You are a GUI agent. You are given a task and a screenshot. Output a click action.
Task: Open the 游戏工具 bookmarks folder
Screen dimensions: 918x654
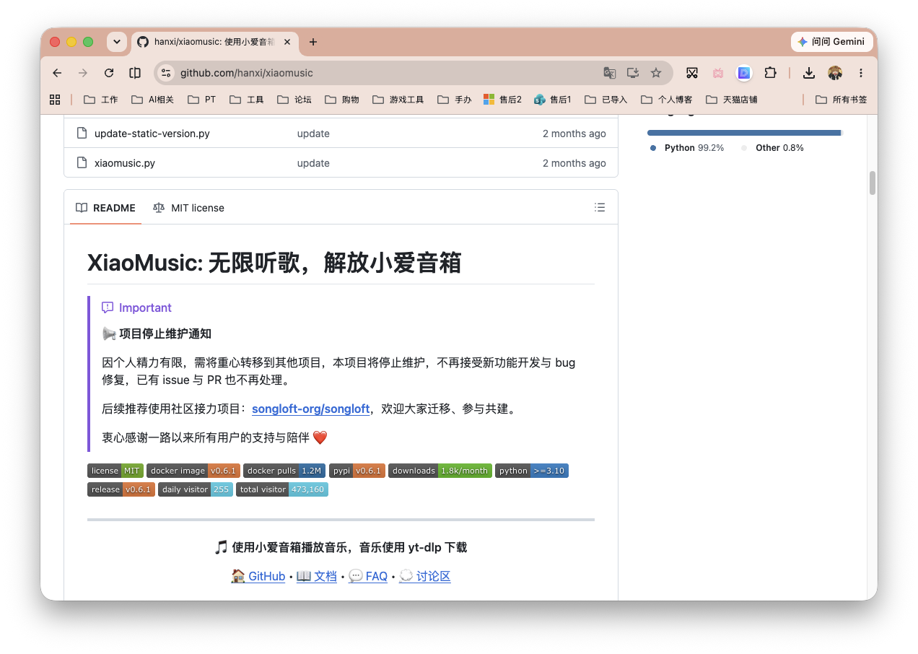[x=398, y=100]
